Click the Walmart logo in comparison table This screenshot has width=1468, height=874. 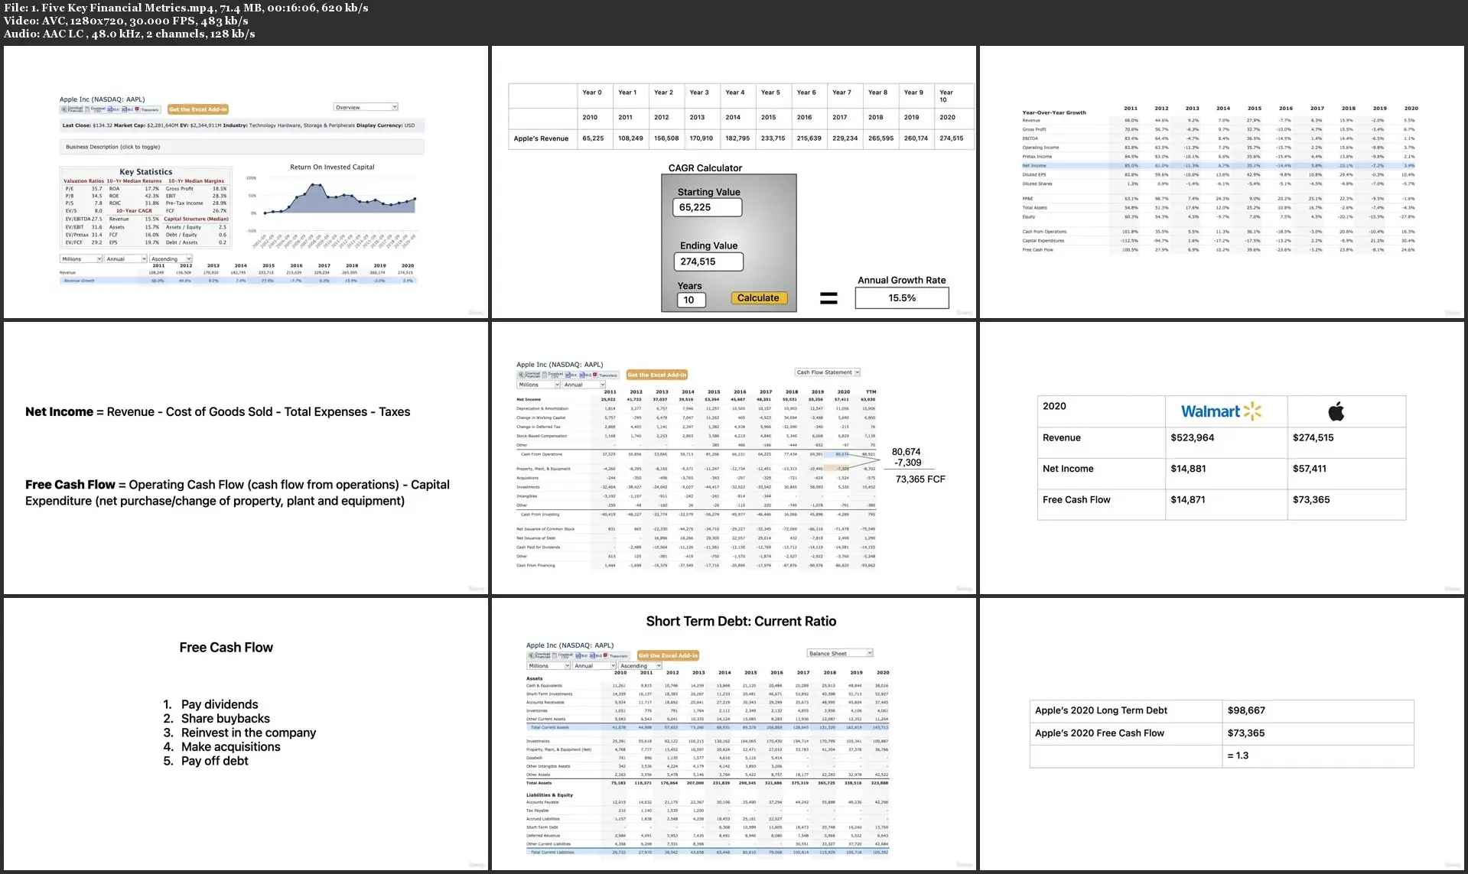click(x=1221, y=411)
